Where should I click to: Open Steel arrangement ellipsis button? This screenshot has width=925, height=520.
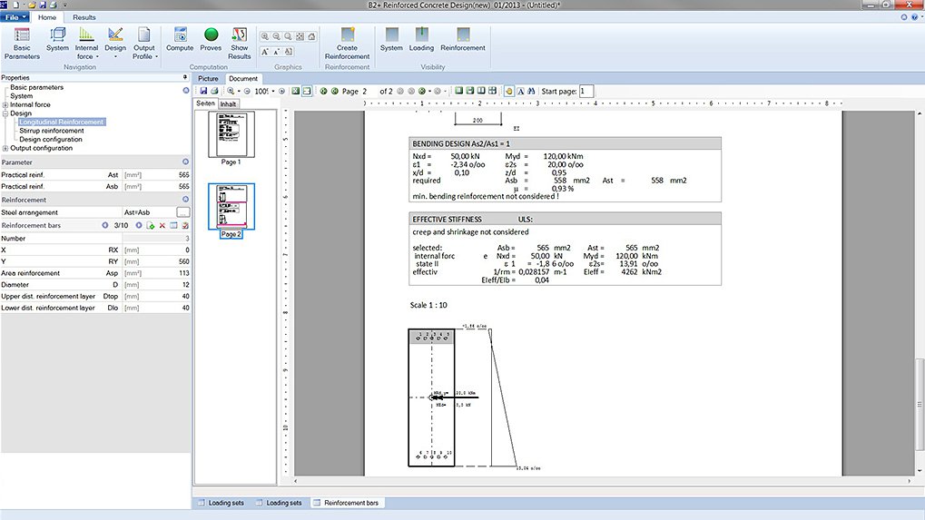183,212
